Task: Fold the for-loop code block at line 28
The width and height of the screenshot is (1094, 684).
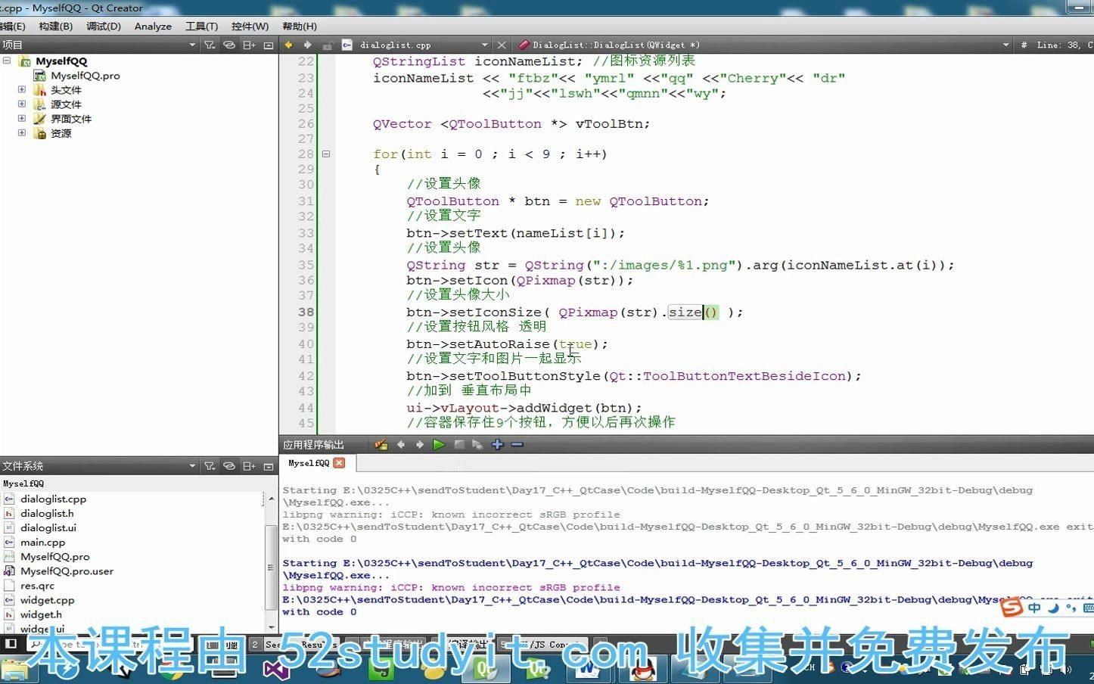Action: 326,154
